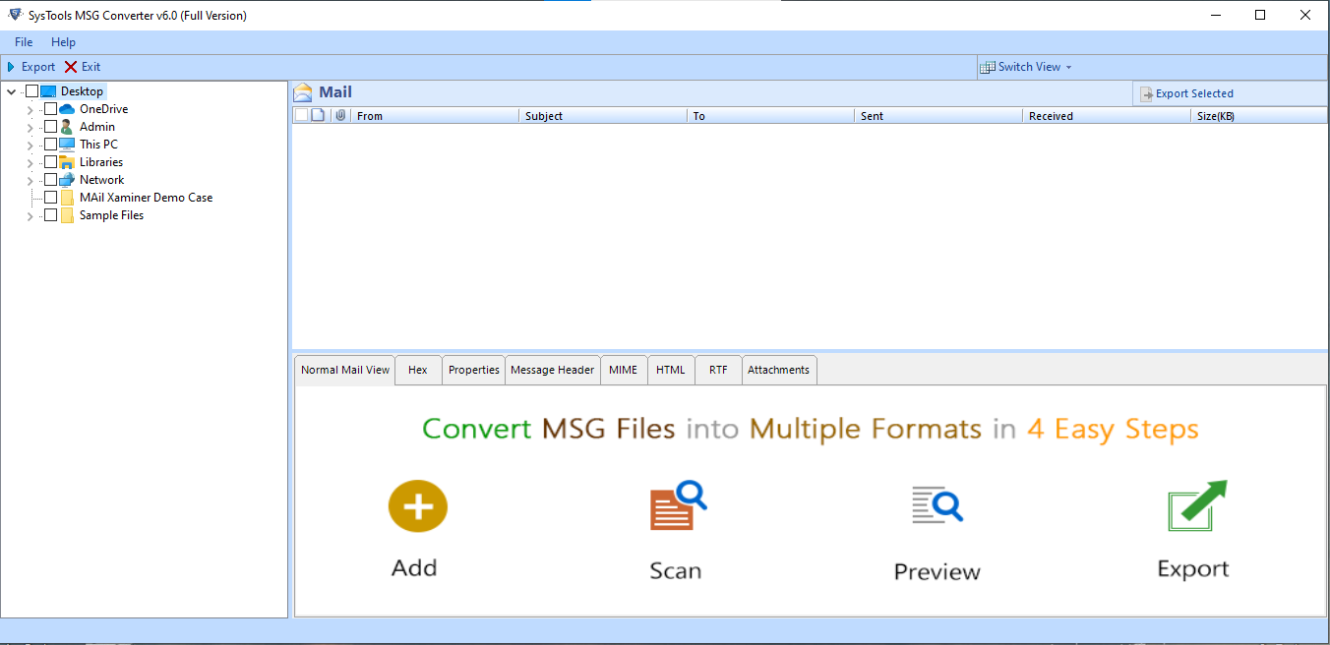The width and height of the screenshot is (1330, 645).
Task: Sort by the Received column header
Action: tap(1107, 115)
